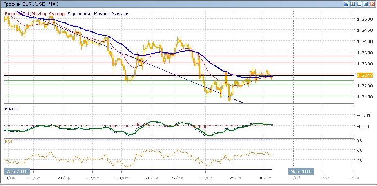Click the RSI indicator panel label
This screenshot has width=377, height=186.
(9, 141)
